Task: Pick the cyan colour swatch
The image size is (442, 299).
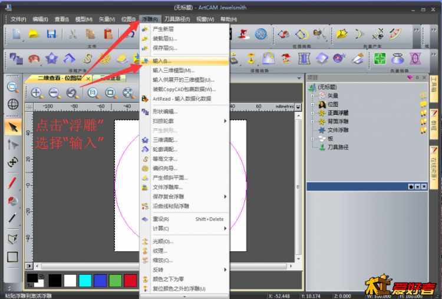Action: coord(85,281)
